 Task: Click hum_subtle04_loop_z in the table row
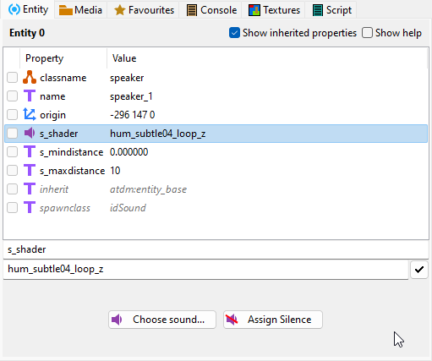click(157, 134)
